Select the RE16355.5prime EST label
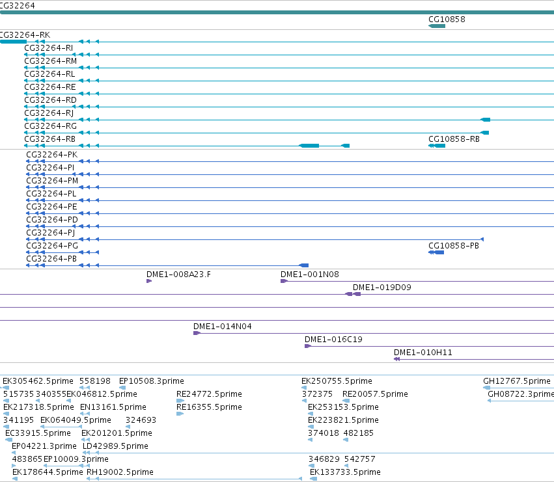The height and width of the screenshot is (482, 554). 209,407
